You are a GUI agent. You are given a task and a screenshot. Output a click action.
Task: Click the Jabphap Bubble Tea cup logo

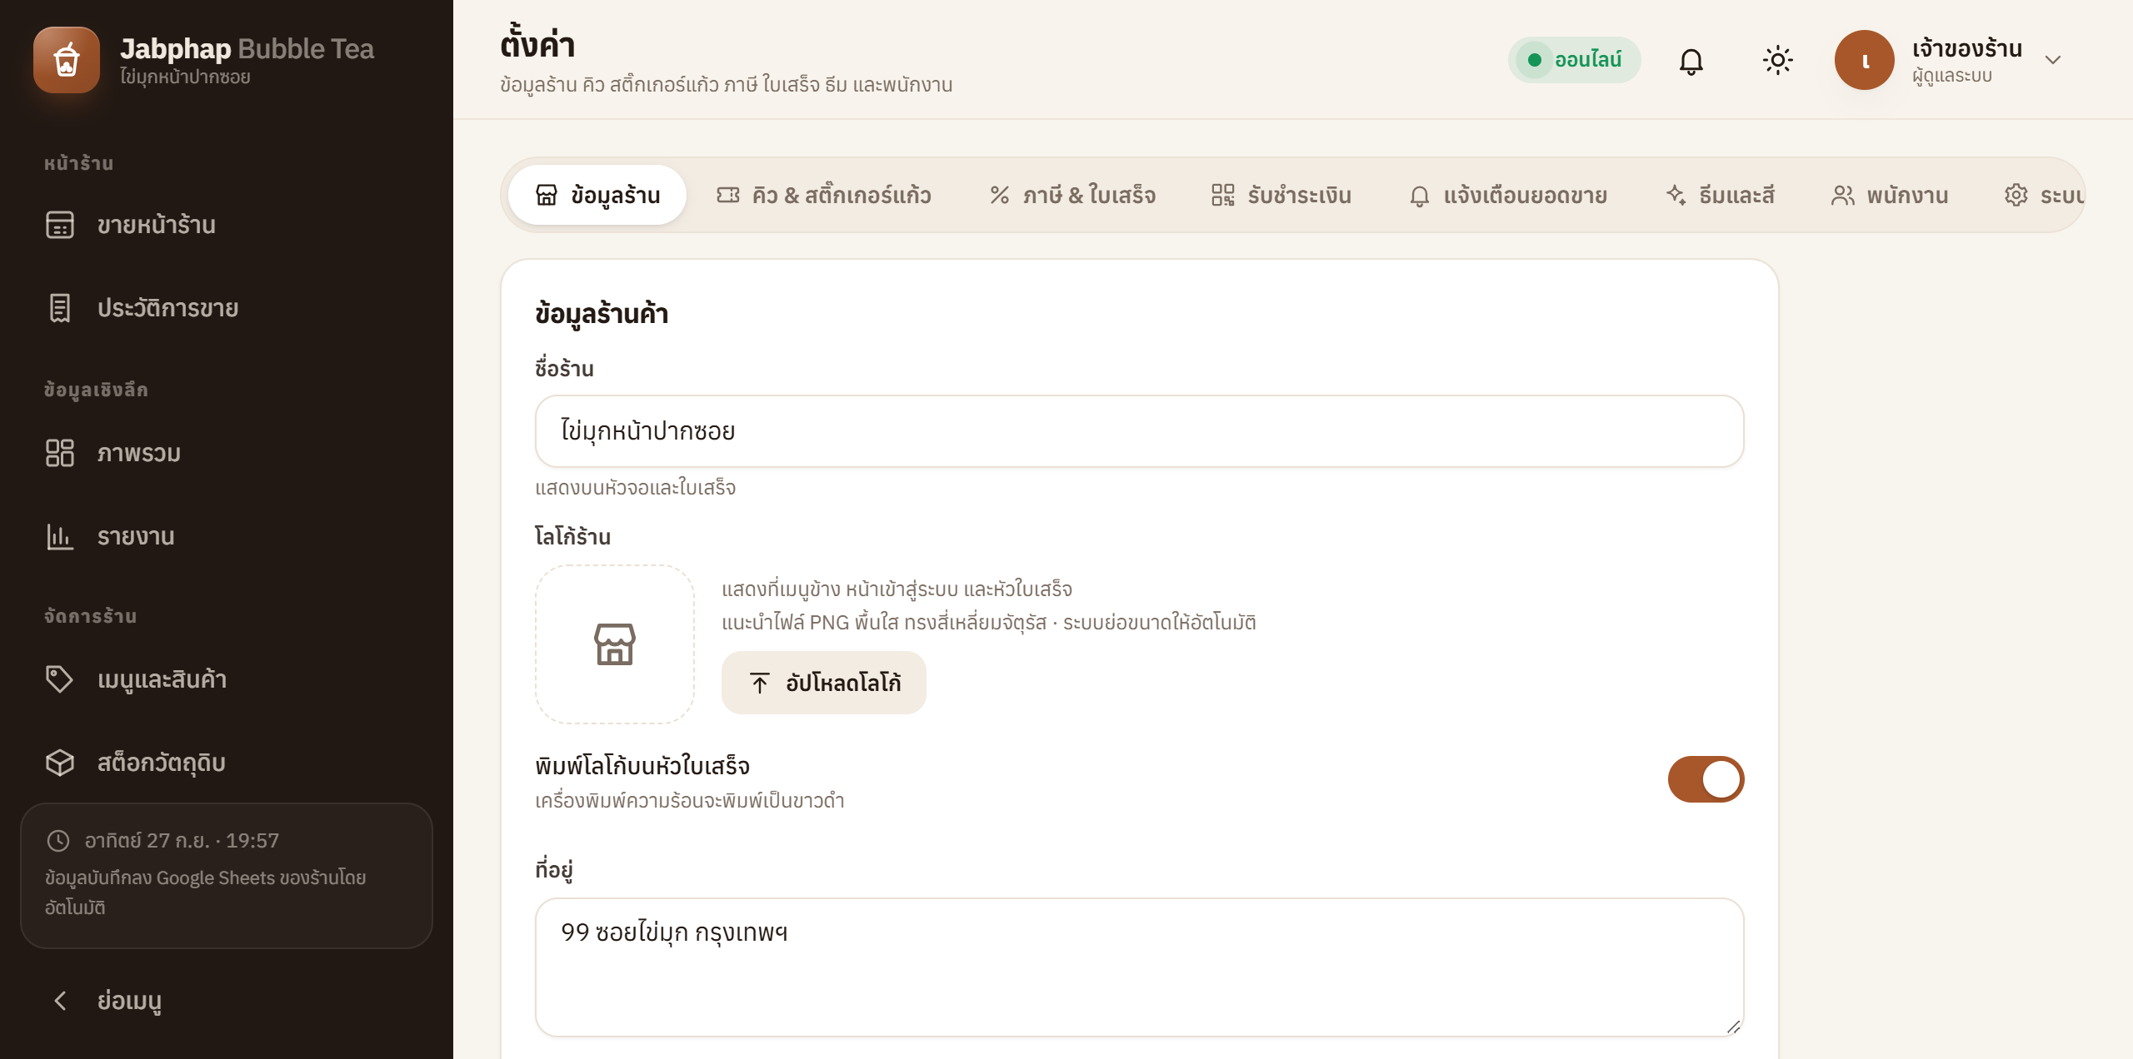click(x=67, y=60)
